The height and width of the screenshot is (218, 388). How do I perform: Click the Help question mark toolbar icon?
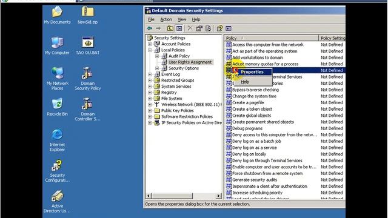[x=219, y=28]
